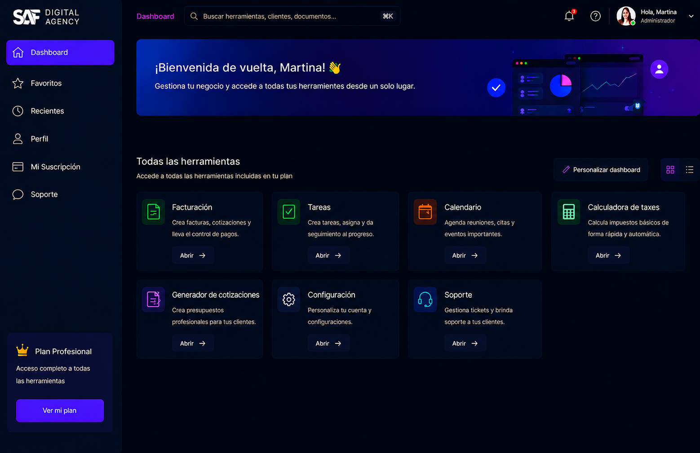Expand the user account dropdown chevron
The height and width of the screenshot is (453, 700).
point(691,16)
